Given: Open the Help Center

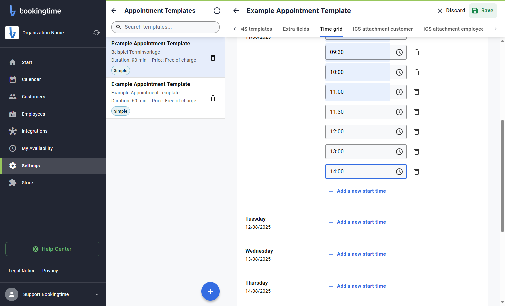Looking at the screenshot, I should [53, 249].
